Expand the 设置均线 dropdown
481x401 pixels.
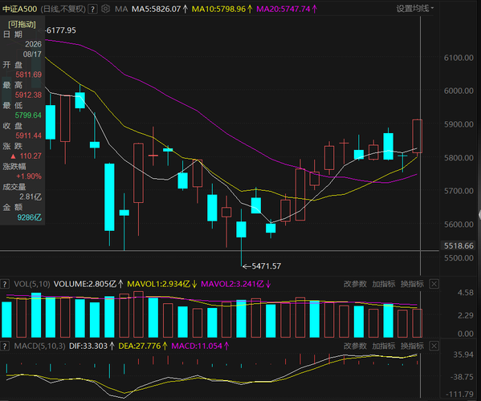(414, 9)
